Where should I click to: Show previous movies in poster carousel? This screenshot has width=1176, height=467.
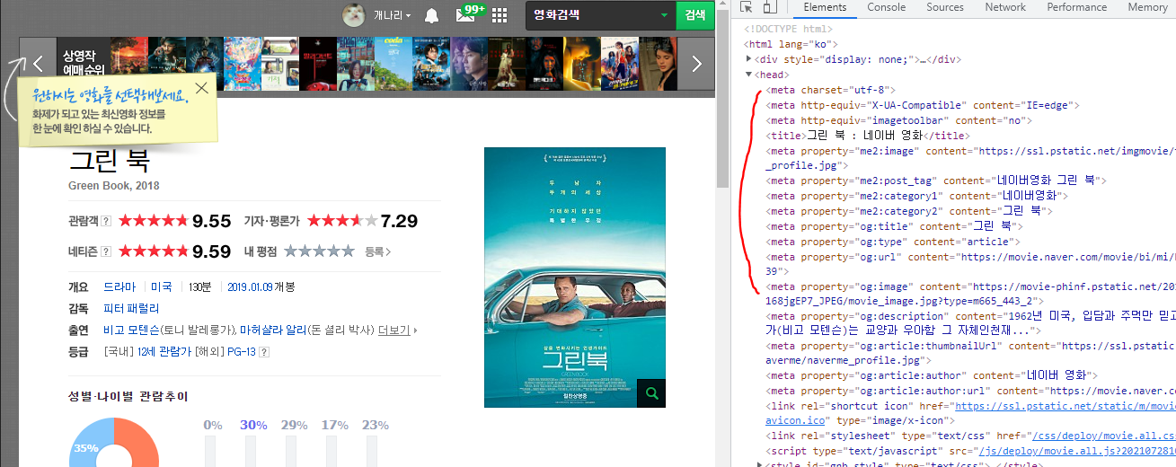click(38, 64)
